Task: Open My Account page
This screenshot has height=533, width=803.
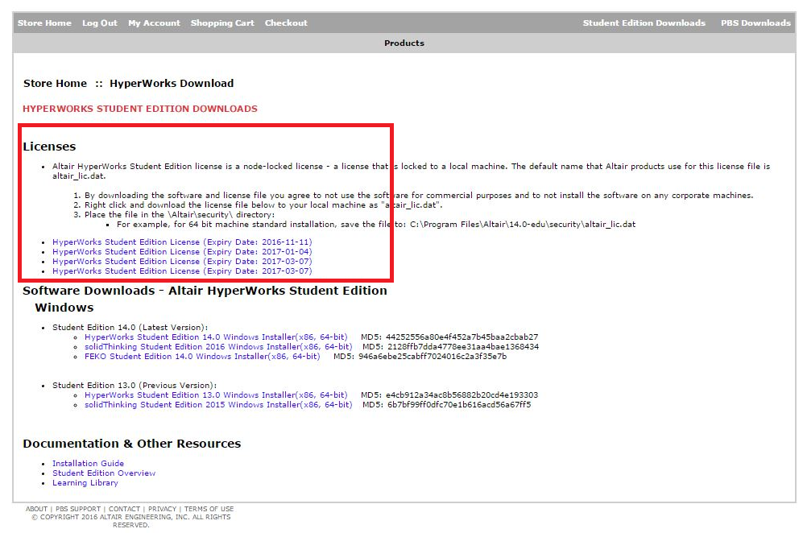Action: pos(154,23)
